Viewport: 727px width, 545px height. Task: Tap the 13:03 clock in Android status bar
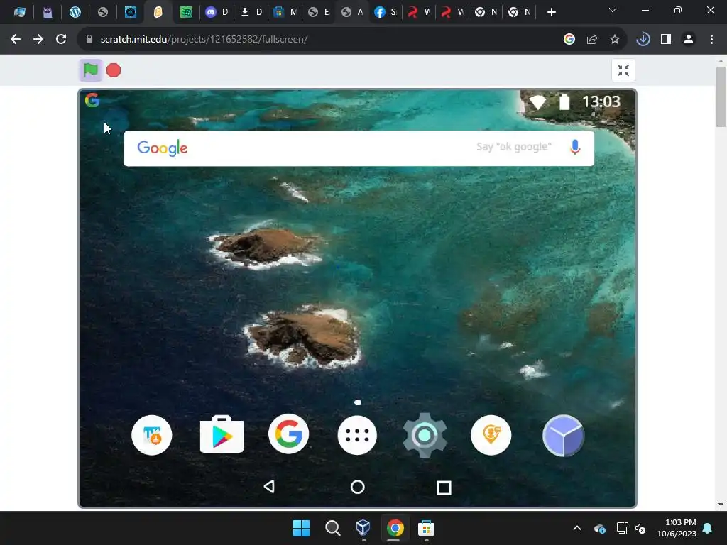pos(601,101)
